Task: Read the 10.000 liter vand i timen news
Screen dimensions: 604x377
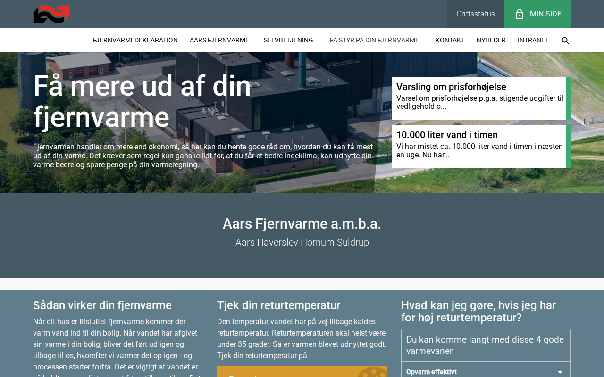Action: tap(481, 147)
